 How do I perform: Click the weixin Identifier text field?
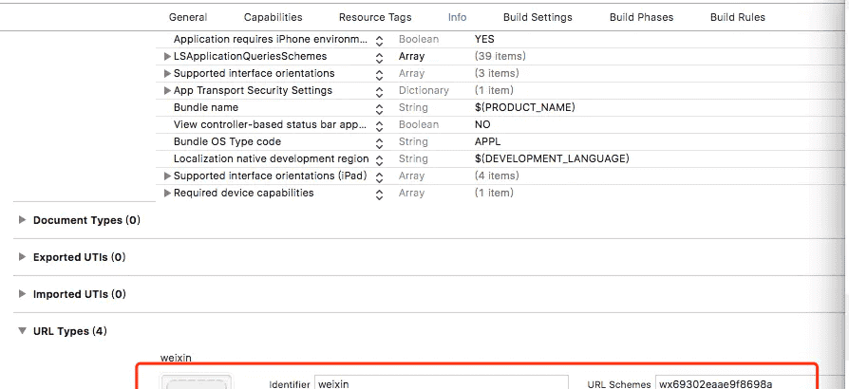click(441, 383)
